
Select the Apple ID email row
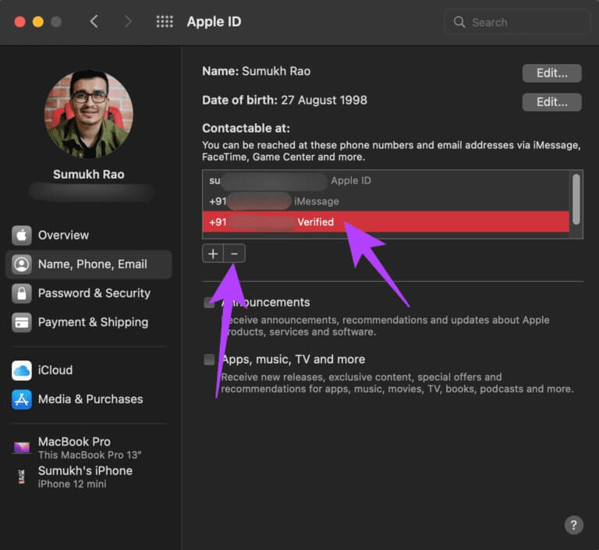386,180
